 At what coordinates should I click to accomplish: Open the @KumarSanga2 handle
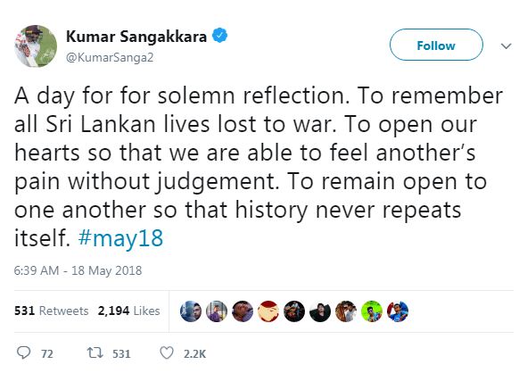coord(110,57)
